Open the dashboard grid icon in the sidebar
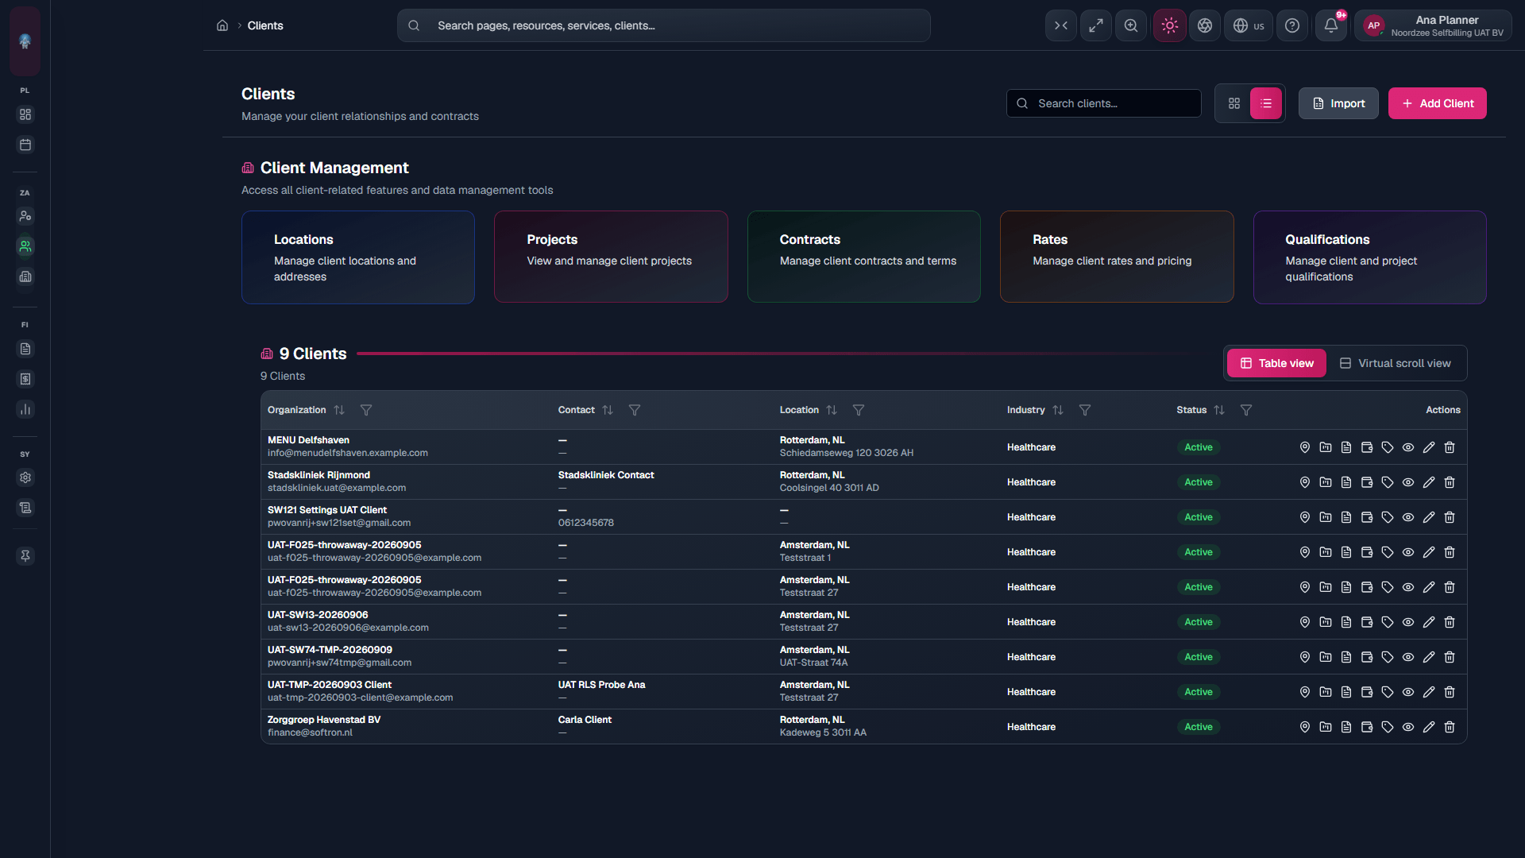 click(25, 114)
